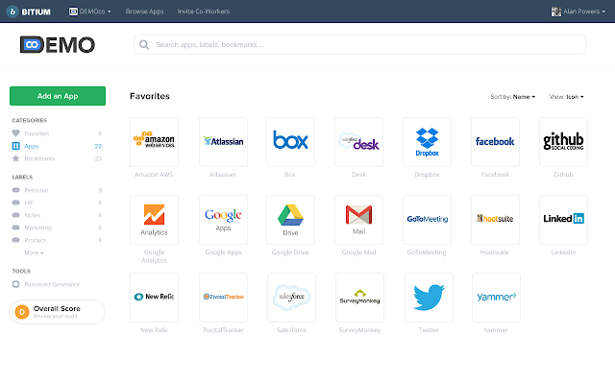Screen dimensions: 615x384
Task: Open the Sort by Name dropdown
Action: [512, 97]
